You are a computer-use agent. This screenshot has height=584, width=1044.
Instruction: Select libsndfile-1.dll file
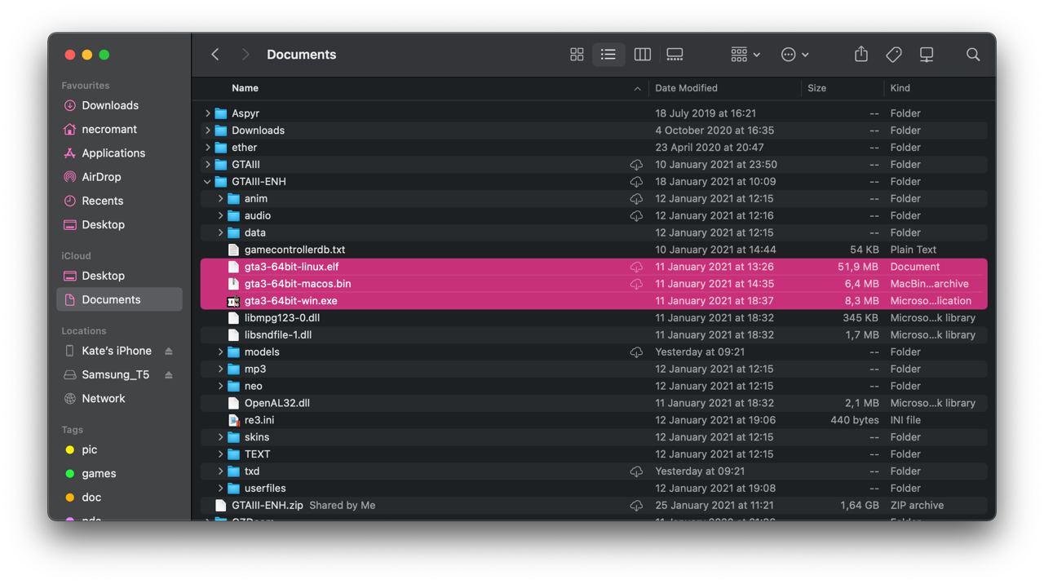point(594,335)
